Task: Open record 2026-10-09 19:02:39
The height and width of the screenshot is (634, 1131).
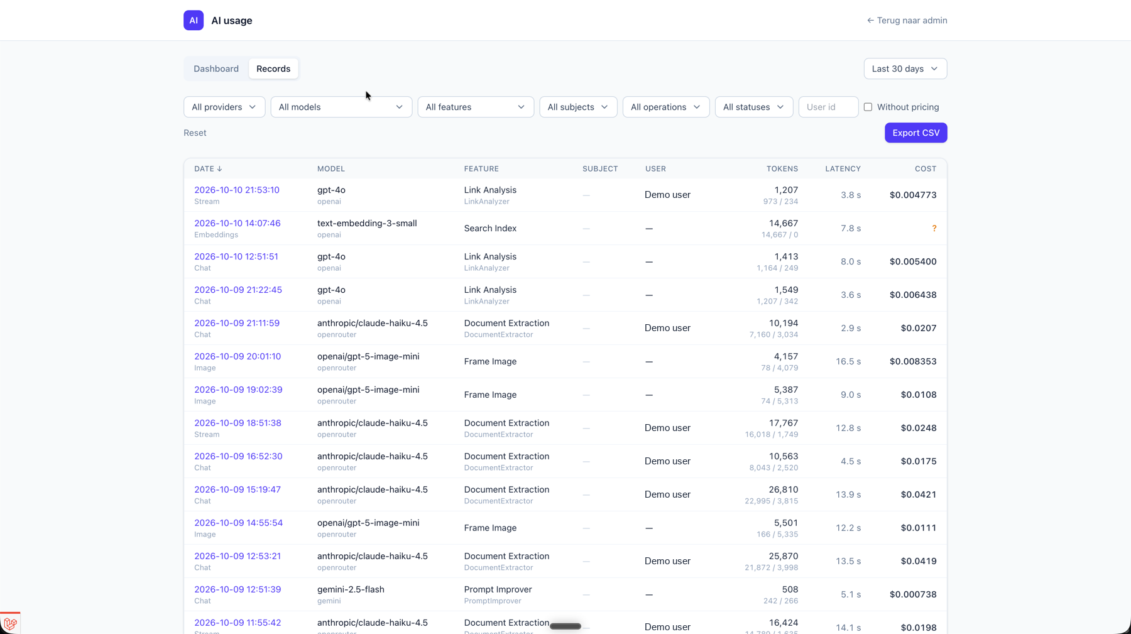Action: [x=238, y=390]
